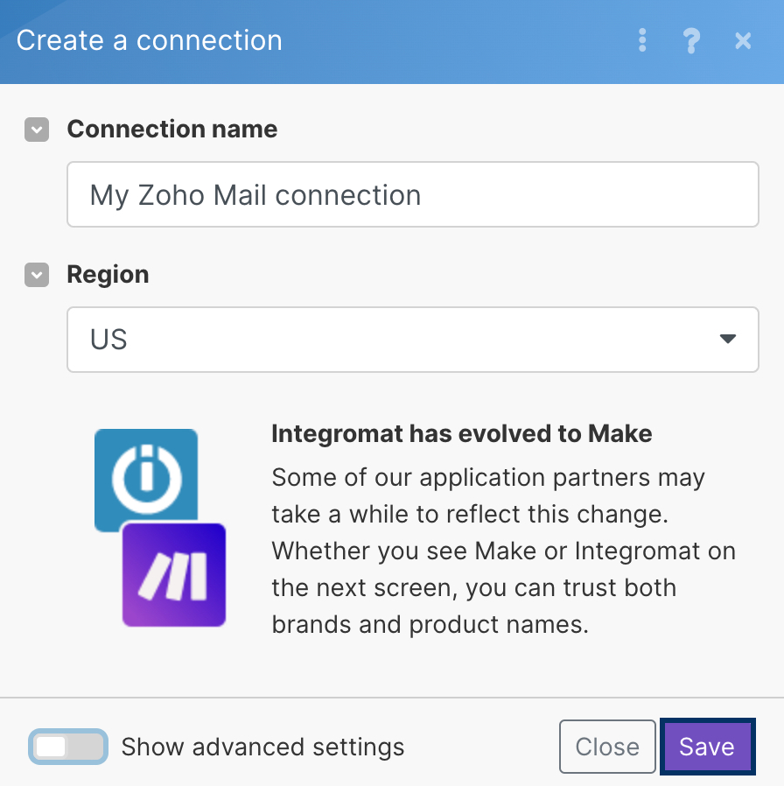The width and height of the screenshot is (784, 786).
Task: Click the Show advanced settings label
Action: pos(262,747)
